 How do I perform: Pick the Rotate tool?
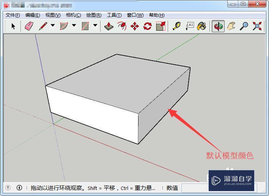[x=148, y=26]
